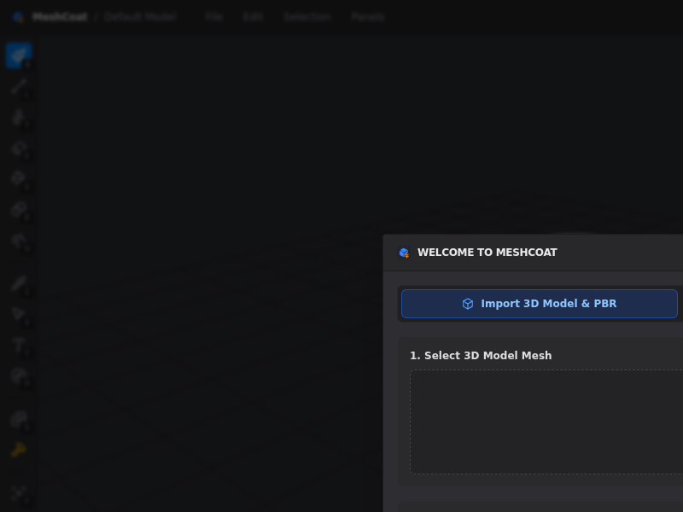Image resolution: width=683 pixels, height=512 pixels.
Task: Select the Text (T) tool in the left toolbar
Action: [18, 345]
